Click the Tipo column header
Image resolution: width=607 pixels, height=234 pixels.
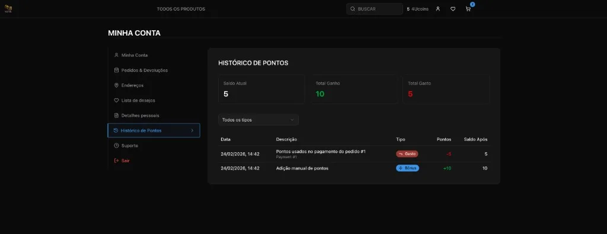click(400, 139)
